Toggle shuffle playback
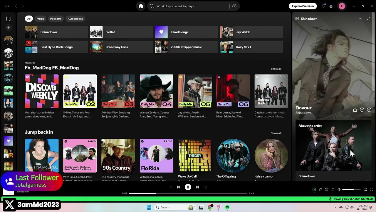The image size is (376, 212). [171, 187]
